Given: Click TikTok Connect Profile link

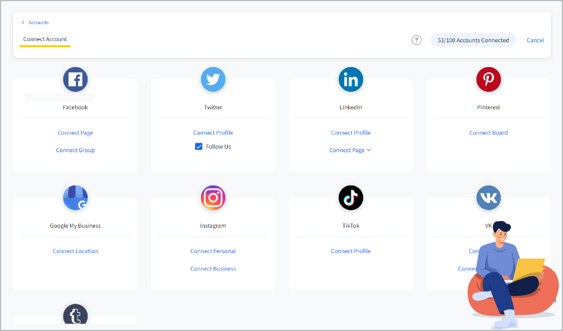Looking at the screenshot, I should coord(351,251).
